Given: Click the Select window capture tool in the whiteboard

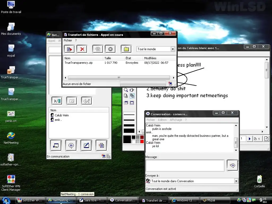Looking at the screenshot, I should [x=126, y=103].
